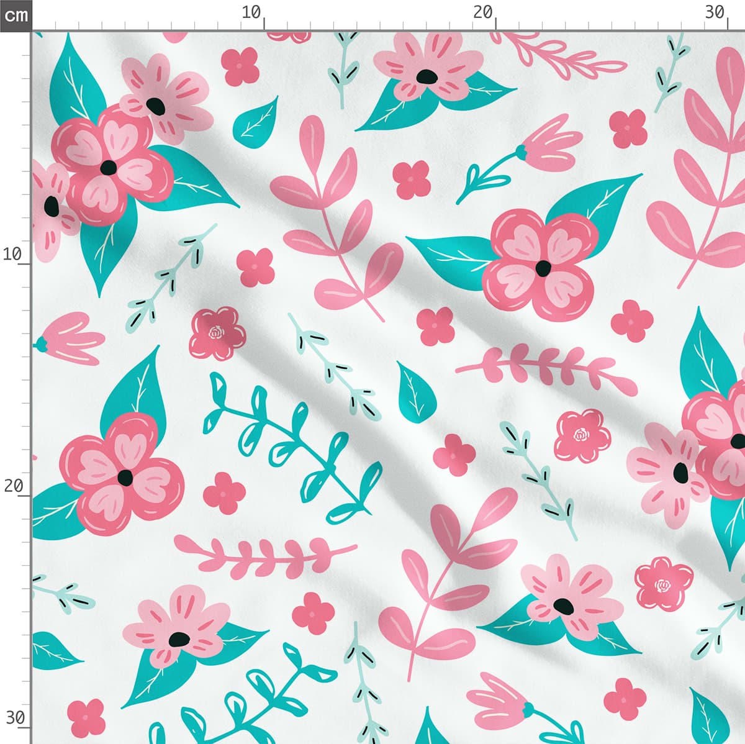Image resolution: width=745 pixels, height=744 pixels.
Task: Pick the "30" mark on the vertical ruler
Action: [x=15, y=718]
